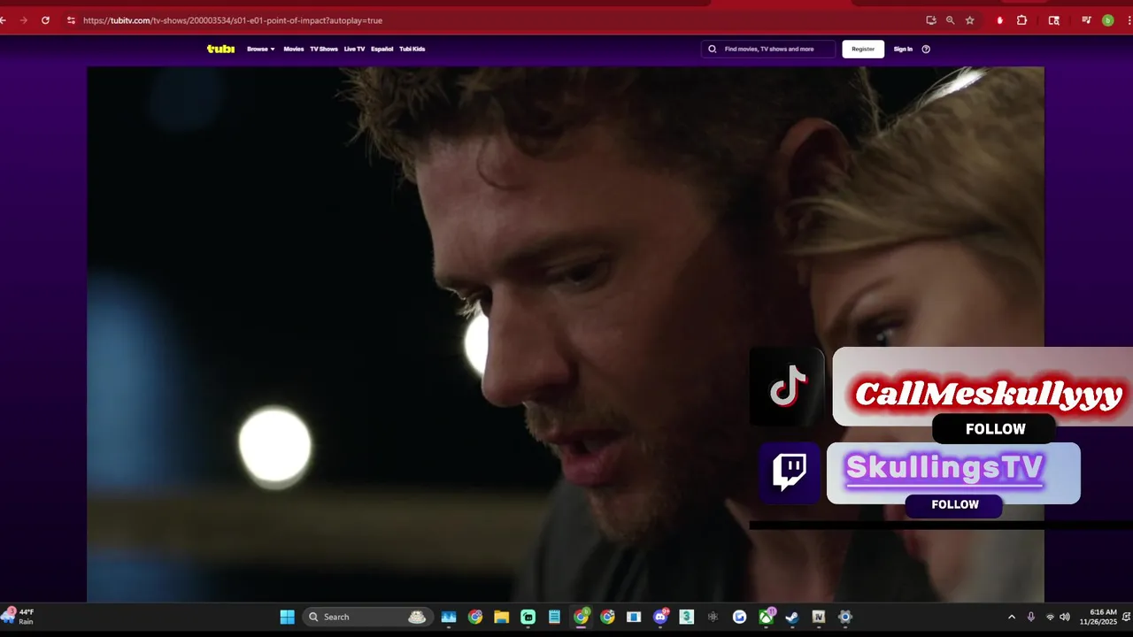Reload the Tubi page
The width and height of the screenshot is (1133, 637).
tap(45, 20)
